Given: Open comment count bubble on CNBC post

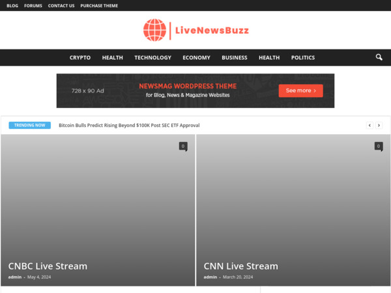Looking at the screenshot, I should point(183,146).
